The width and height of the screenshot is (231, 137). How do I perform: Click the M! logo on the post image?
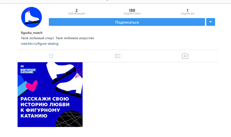point(22,66)
